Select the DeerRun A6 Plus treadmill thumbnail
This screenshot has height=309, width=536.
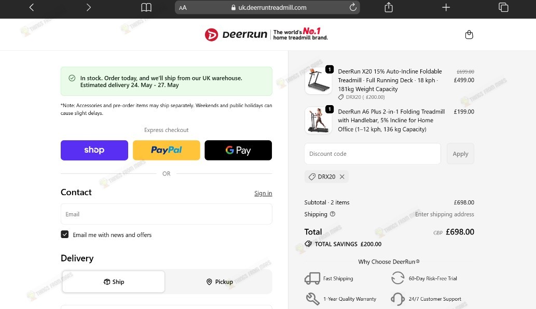(x=318, y=120)
